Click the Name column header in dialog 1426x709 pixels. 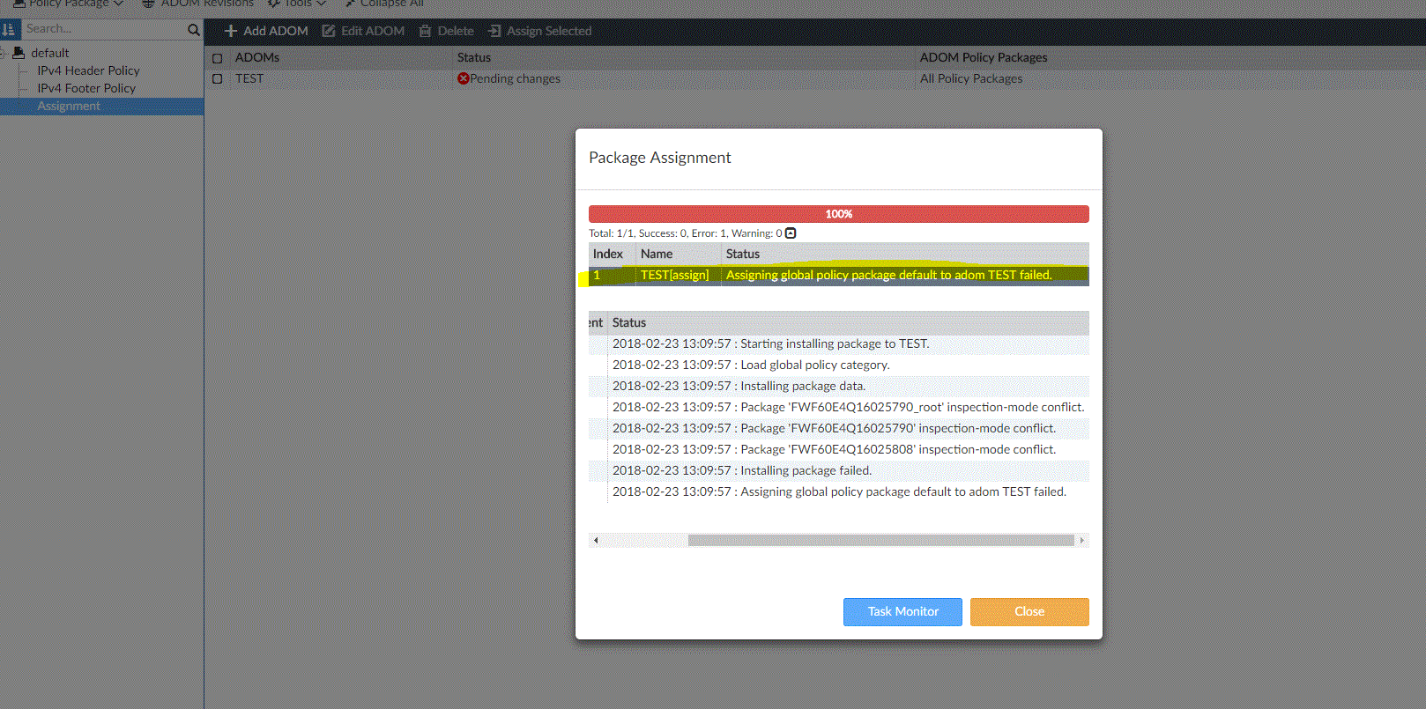click(657, 254)
